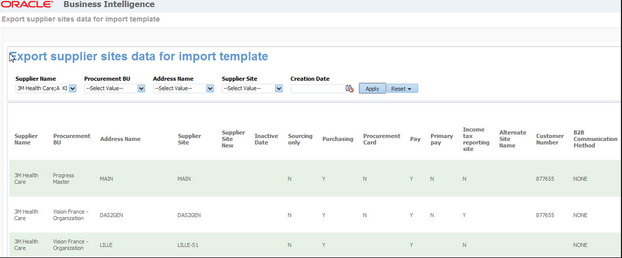622x258 pixels.
Task: Select the Supplier Name column header
Action: 26,139
